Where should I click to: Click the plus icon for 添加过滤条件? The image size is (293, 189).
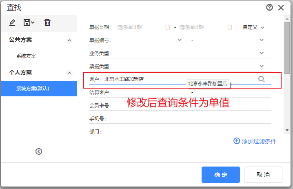[x=237, y=141]
